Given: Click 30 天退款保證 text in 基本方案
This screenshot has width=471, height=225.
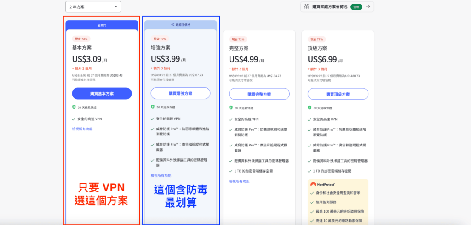Looking at the screenshot, I should tap(87, 107).
